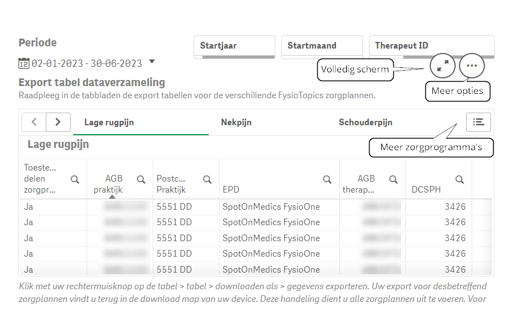Image resolution: width=513 pixels, height=319 pixels.
Task: Sort by the AGB praktijk column header
Action: point(109,184)
